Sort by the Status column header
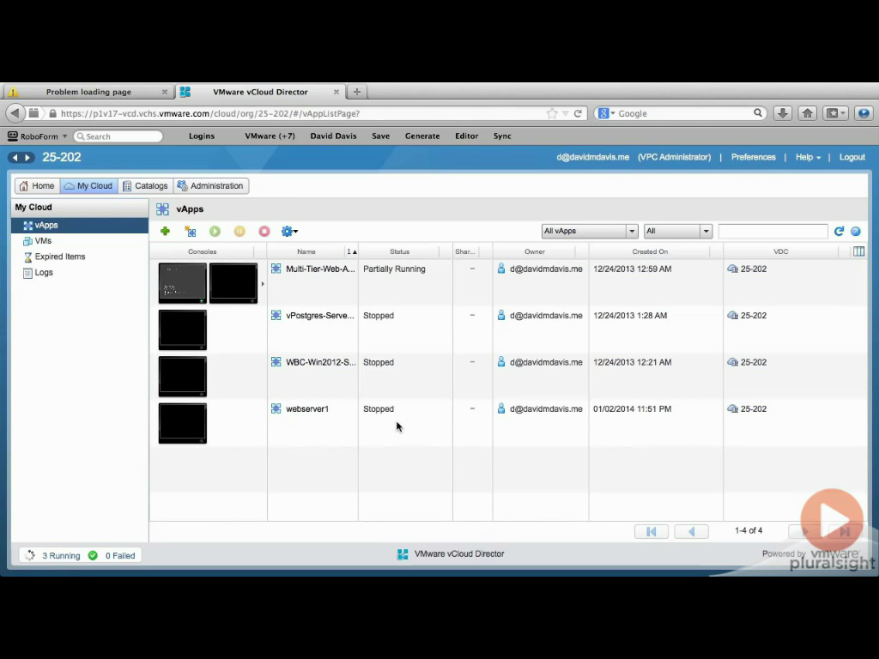The height and width of the screenshot is (659, 879). [x=399, y=251]
